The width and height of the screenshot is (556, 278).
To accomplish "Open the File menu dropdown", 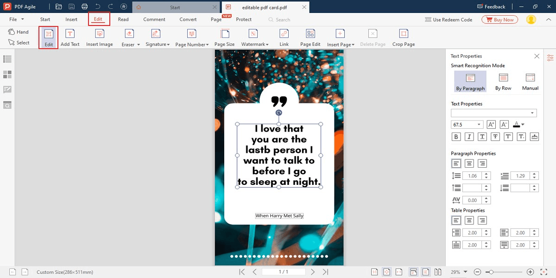I will (x=16, y=19).
